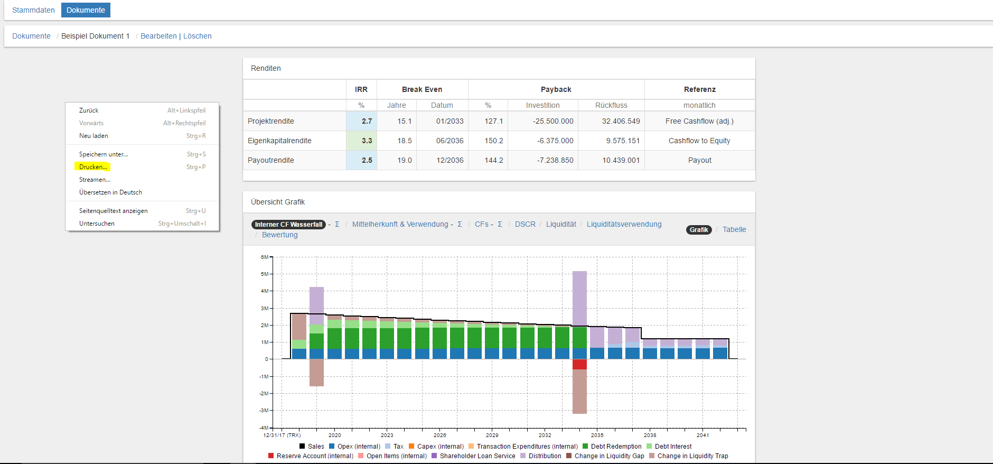Click the Sales legend color square
Image resolution: width=993 pixels, height=464 pixels.
pyautogui.click(x=302, y=446)
